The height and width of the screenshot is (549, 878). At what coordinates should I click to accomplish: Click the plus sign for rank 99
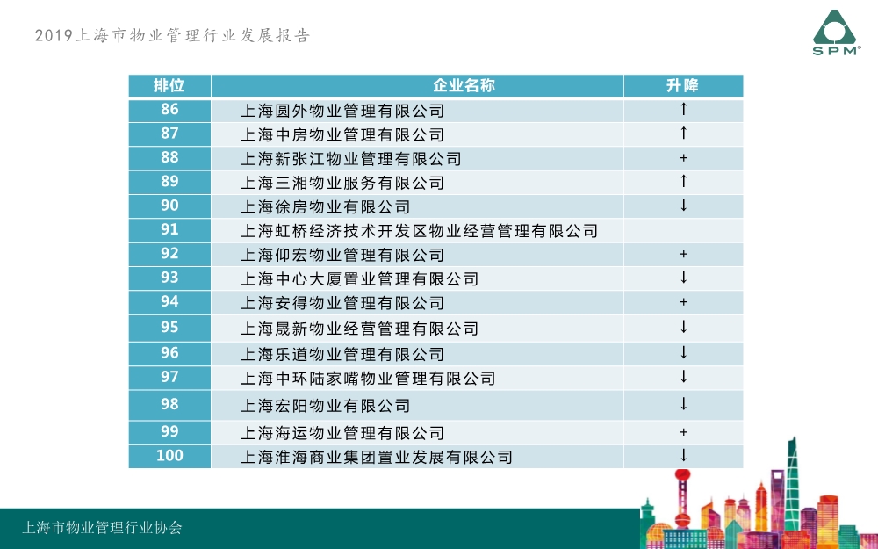pos(683,433)
